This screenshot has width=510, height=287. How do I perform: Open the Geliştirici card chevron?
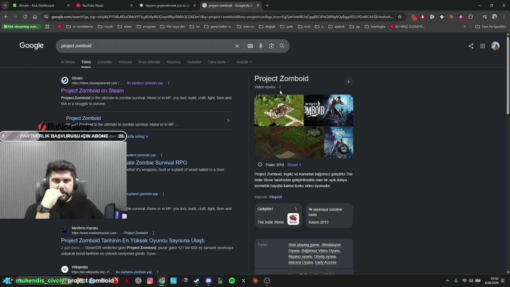[296, 209]
